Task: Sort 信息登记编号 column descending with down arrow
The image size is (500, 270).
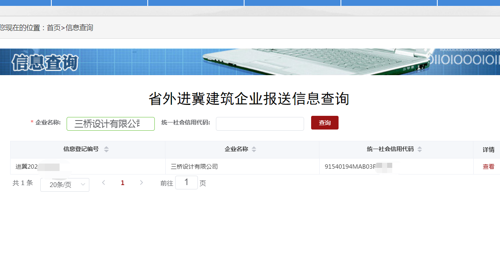Action: tap(106, 151)
